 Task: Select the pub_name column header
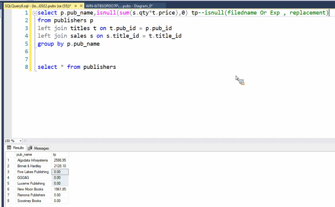pos(33,154)
